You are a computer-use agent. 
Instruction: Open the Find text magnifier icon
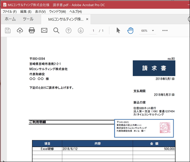click(x=56, y=30)
